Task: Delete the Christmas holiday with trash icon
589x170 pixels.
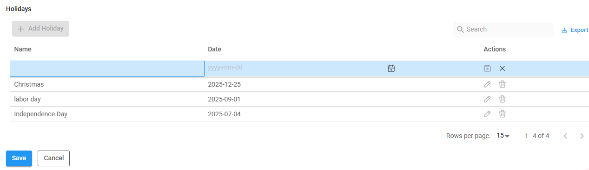Action: coord(502,84)
